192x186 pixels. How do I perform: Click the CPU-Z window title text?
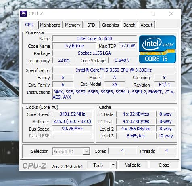point(36,14)
